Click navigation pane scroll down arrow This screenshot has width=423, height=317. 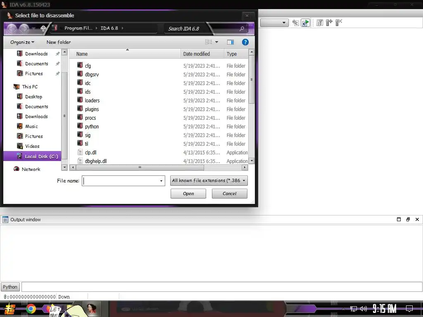pos(64,167)
